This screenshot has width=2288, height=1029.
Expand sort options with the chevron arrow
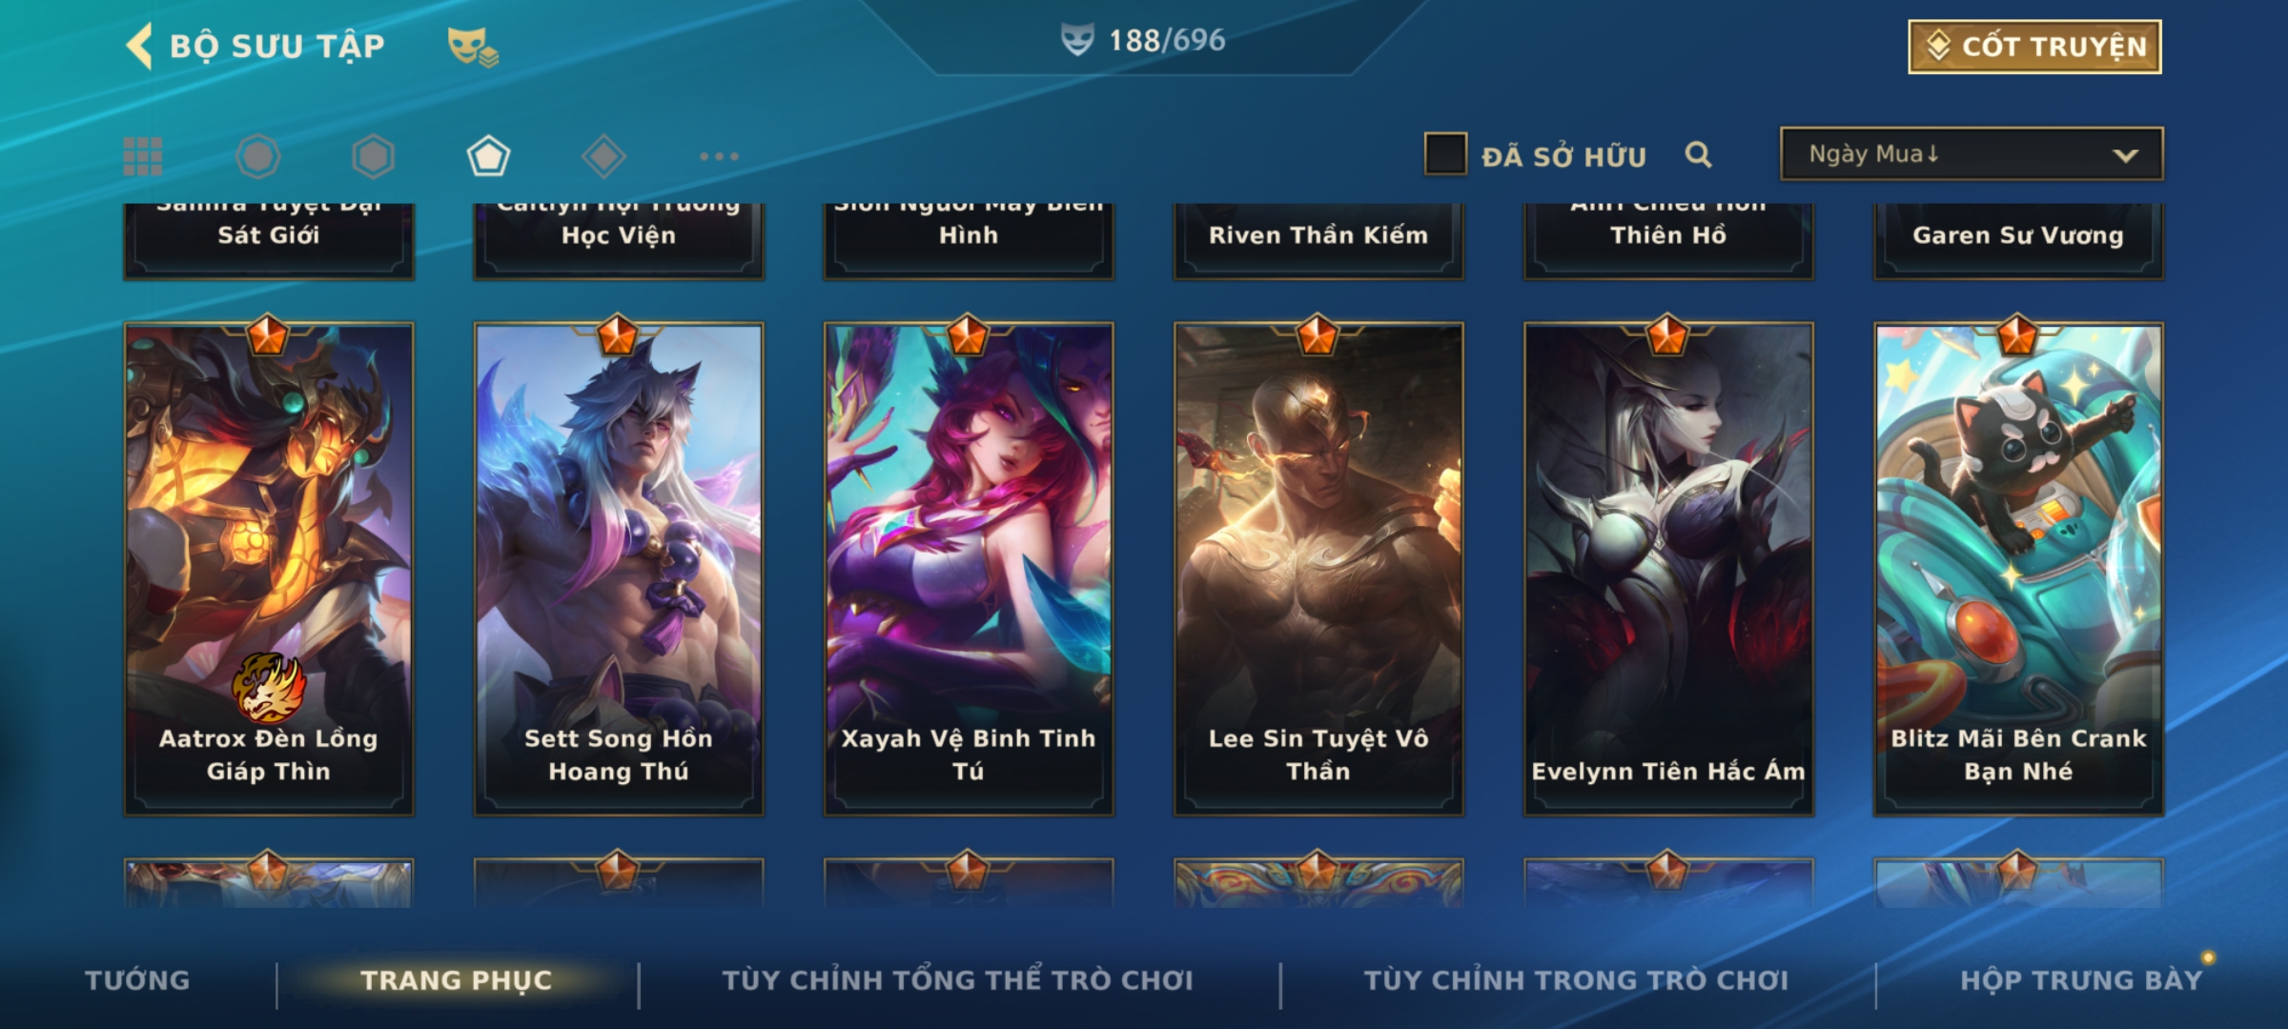(2125, 155)
